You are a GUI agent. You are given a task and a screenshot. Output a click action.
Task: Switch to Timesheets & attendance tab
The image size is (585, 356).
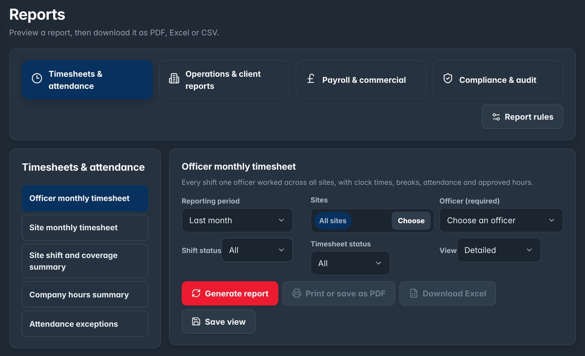click(x=87, y=80)
